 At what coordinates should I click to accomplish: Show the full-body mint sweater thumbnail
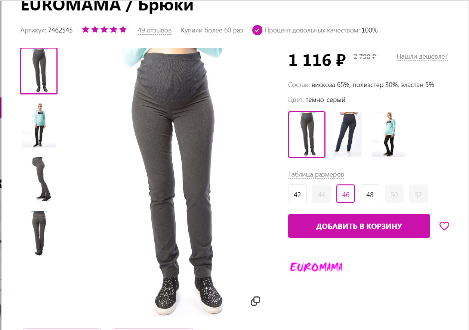[x=39, y=125]
